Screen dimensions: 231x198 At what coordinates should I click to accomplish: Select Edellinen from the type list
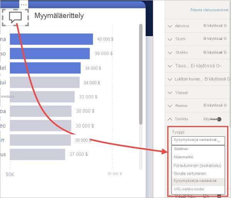tap(198, 149)
